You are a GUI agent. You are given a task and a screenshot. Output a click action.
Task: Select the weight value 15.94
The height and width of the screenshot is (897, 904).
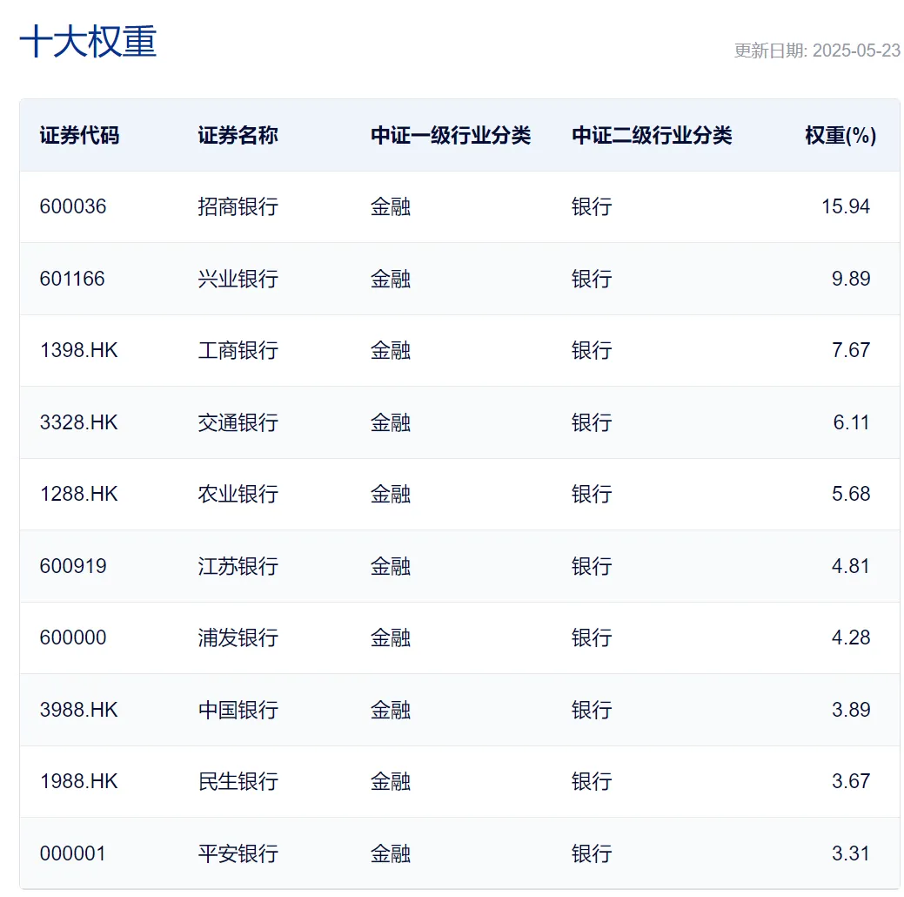(845, 206)
